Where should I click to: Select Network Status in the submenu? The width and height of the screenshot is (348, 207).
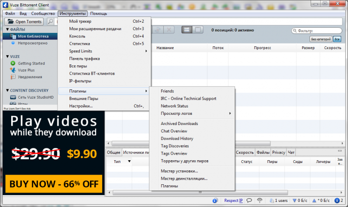[192, 106]
